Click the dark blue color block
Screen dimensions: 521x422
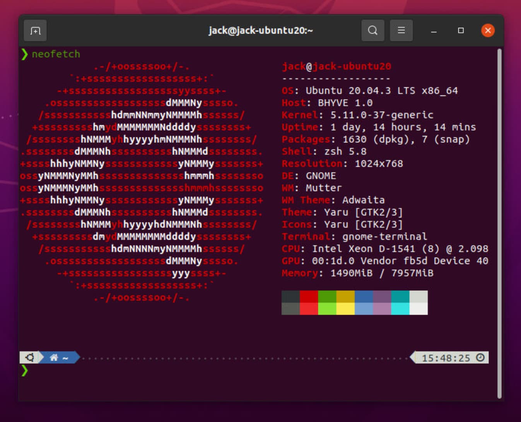pos(364,297)
